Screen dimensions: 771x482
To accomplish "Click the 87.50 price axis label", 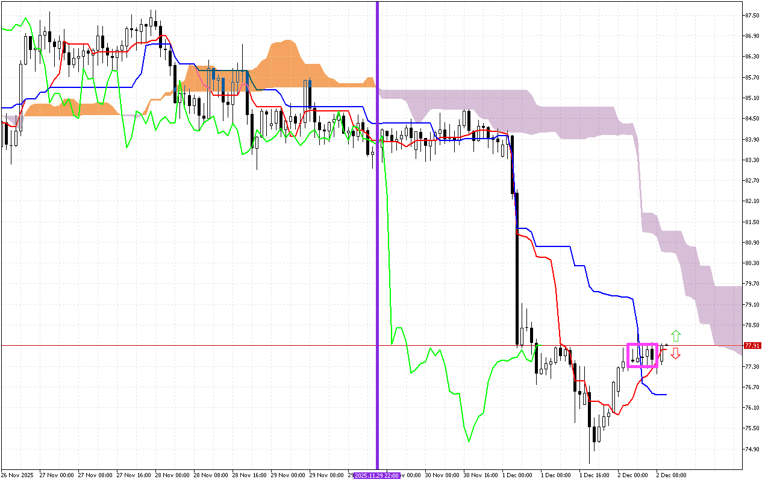I will pos(751,15).
